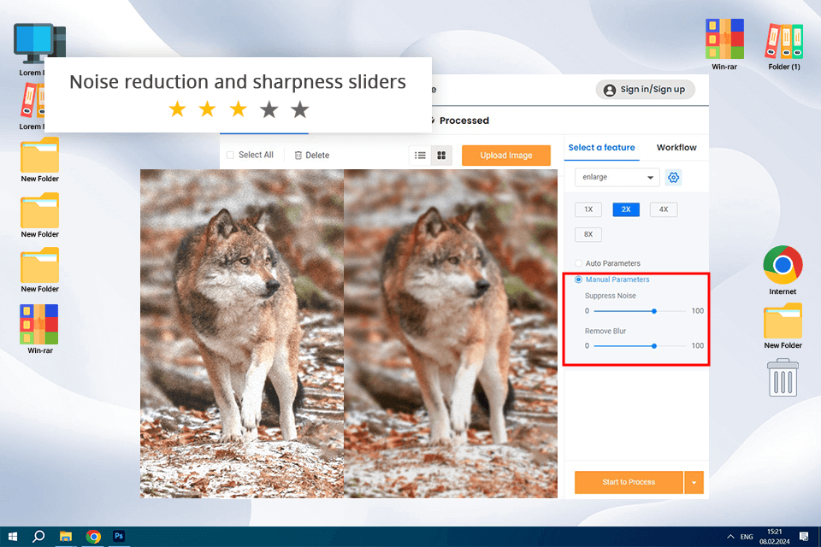Click the Suppress Noise slider handle
Screen dimensions: 821x547
click(x=654, y=311)
